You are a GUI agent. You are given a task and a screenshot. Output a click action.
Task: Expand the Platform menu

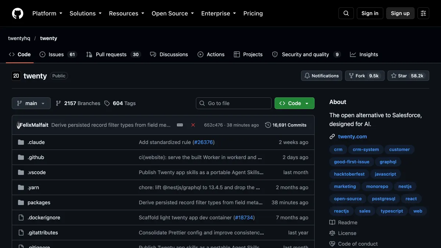(47, 13)
